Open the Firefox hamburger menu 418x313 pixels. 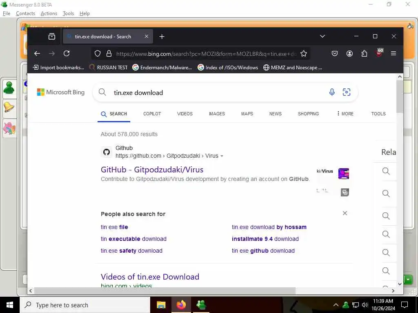click(x=394, y=53)
